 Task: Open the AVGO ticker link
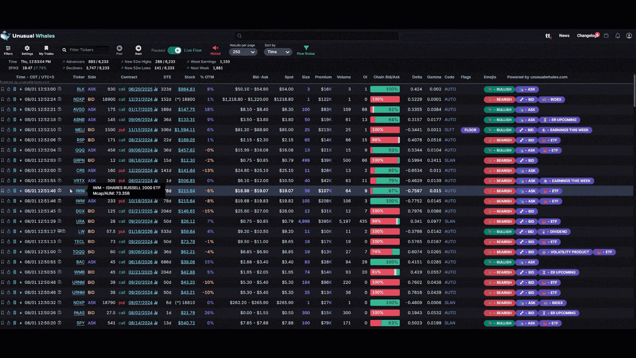[79, 109]
